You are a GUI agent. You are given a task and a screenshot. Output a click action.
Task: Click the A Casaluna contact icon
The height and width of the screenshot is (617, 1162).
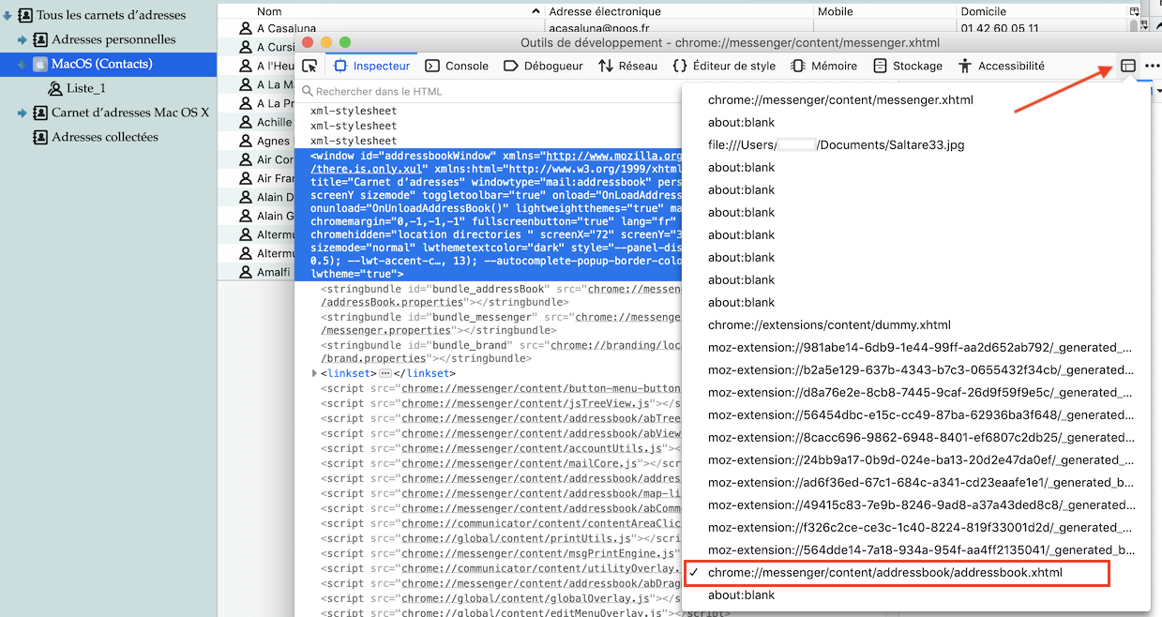pyautogui.click(x=247, y=28)
